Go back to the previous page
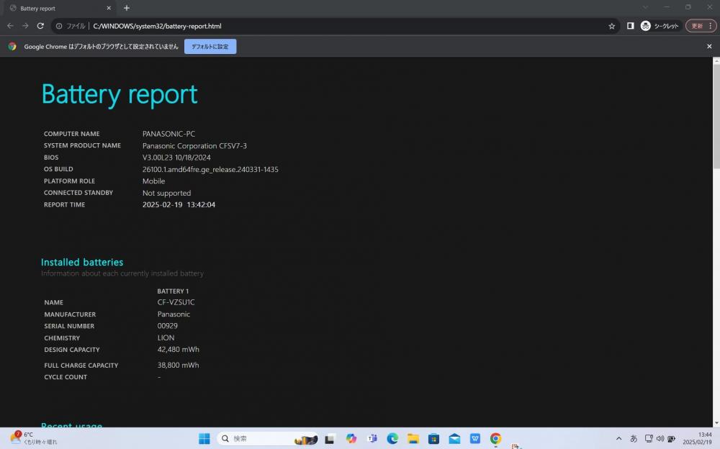 (10, 26)
